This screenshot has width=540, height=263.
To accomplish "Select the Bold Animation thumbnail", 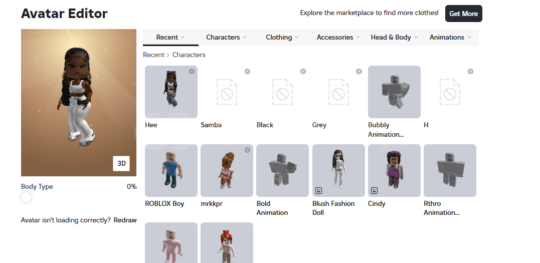I will (x=282, y=170).
